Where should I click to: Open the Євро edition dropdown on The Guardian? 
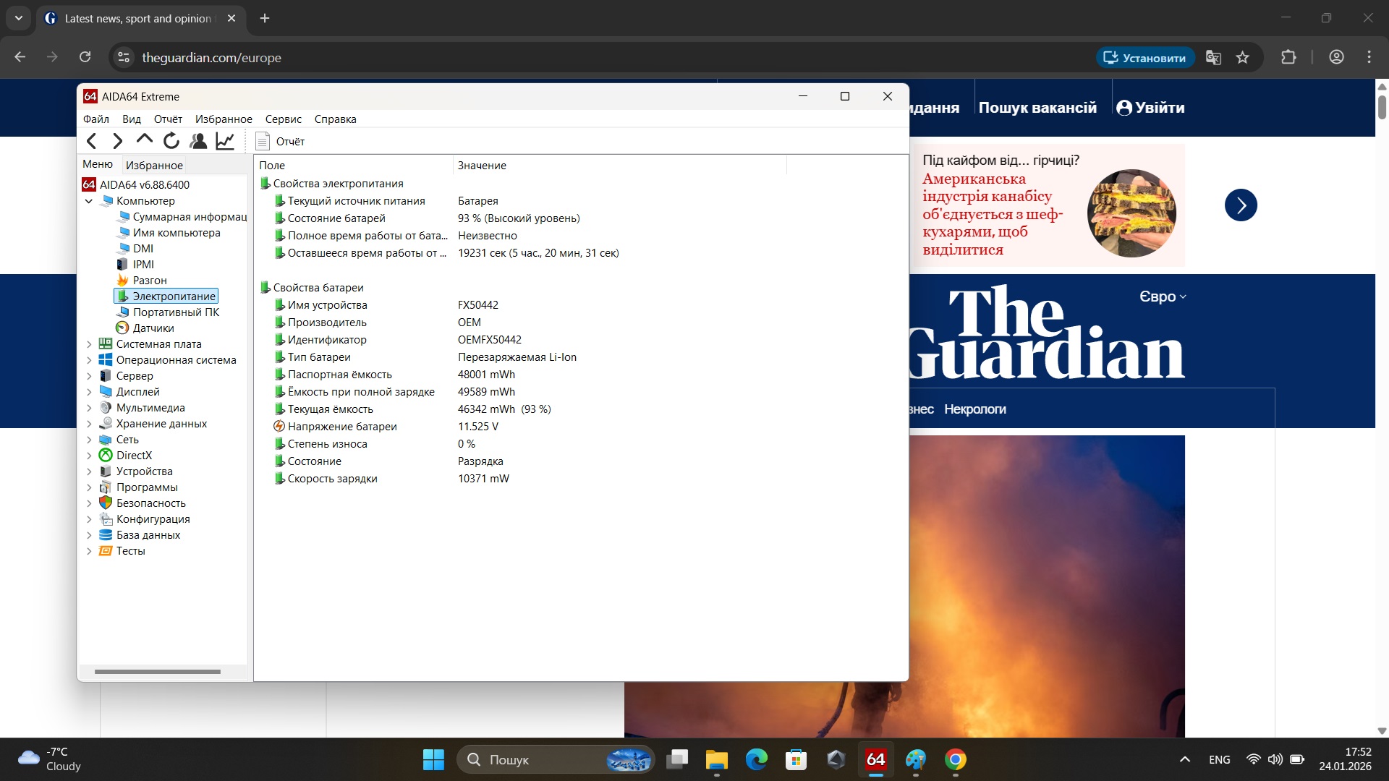click(x=1163, y=296)
